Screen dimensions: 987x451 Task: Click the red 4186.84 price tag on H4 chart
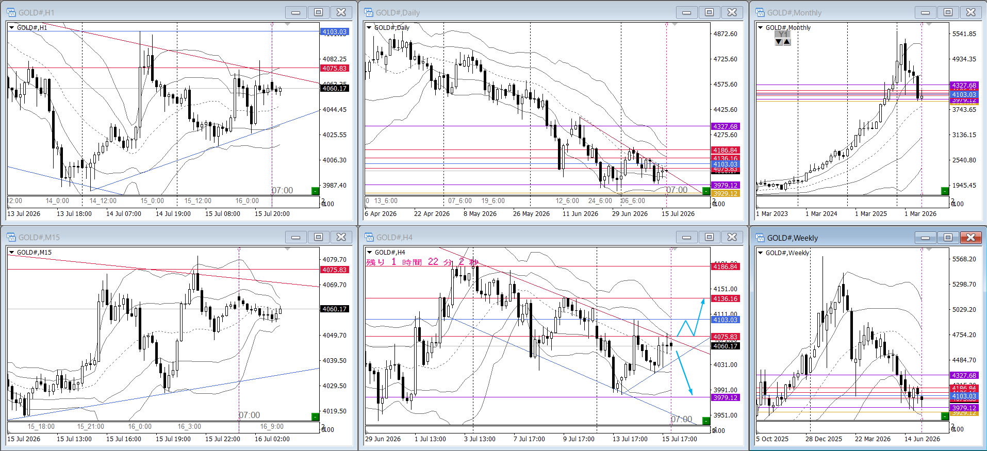tap(725, 266)
